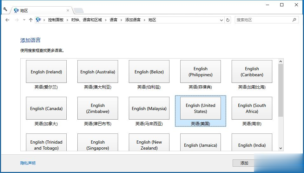Select English (India) tile

[252, 142]
